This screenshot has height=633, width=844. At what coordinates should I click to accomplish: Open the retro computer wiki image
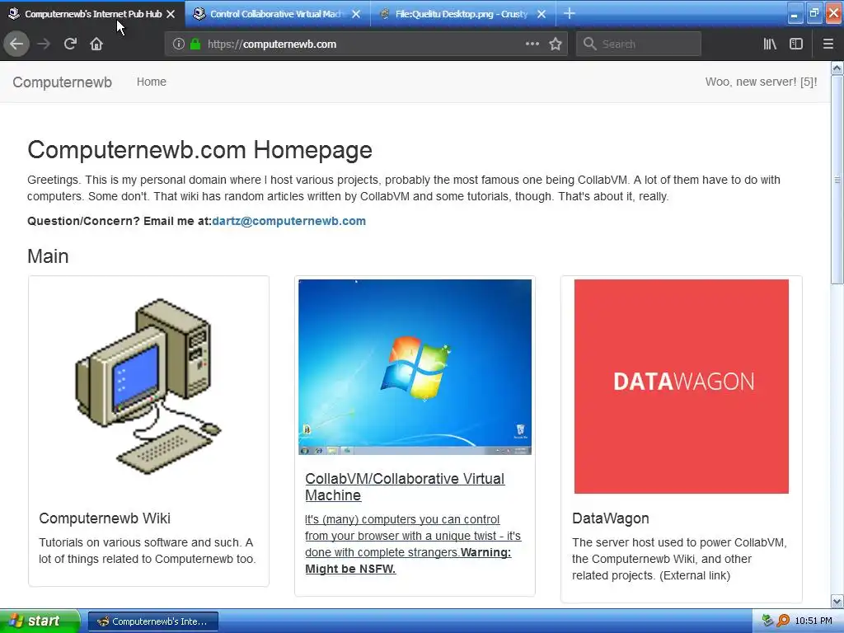[148, 387]
